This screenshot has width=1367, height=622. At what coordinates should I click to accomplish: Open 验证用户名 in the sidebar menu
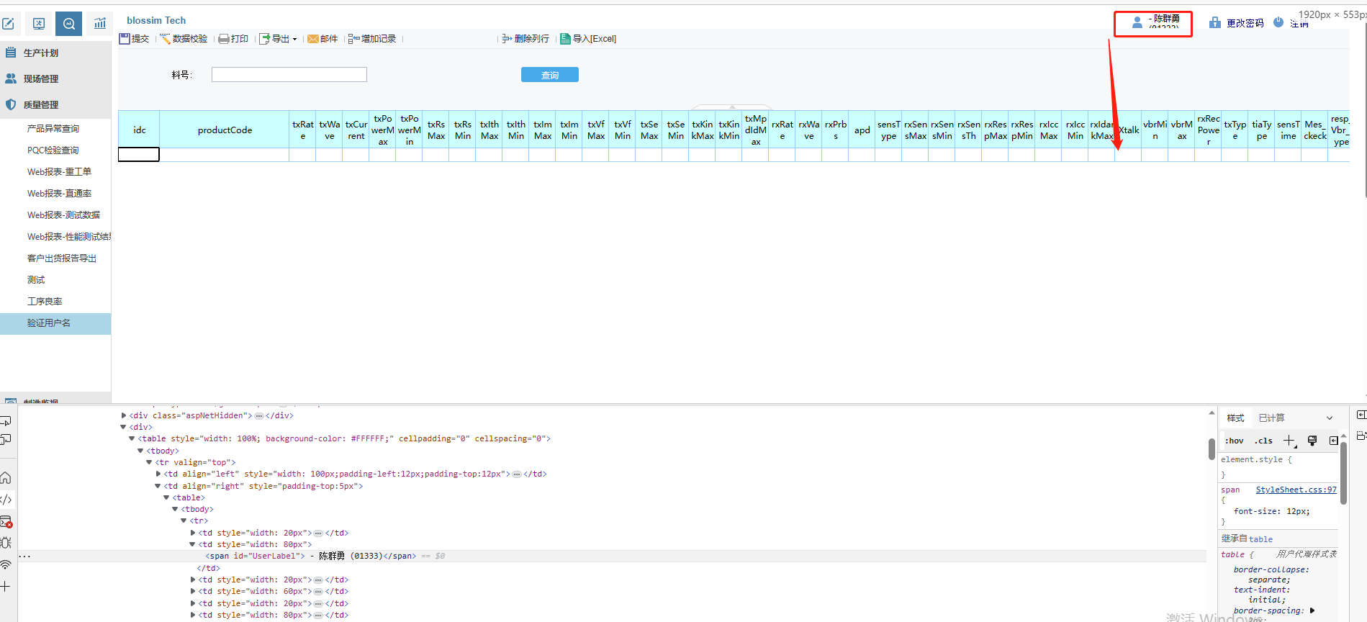pos(49,323)
